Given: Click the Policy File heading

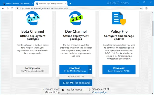Looking at the screenshot, I should coord(119,31).
